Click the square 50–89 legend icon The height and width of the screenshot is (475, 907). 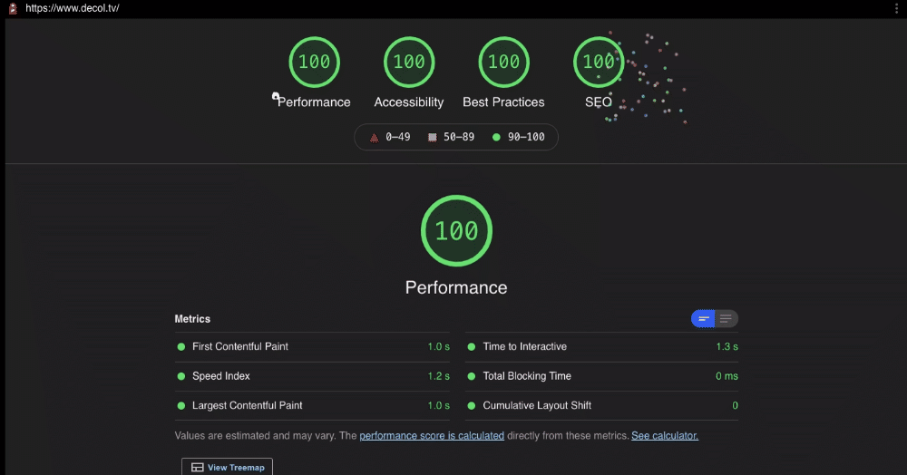[x=433, y=138]
